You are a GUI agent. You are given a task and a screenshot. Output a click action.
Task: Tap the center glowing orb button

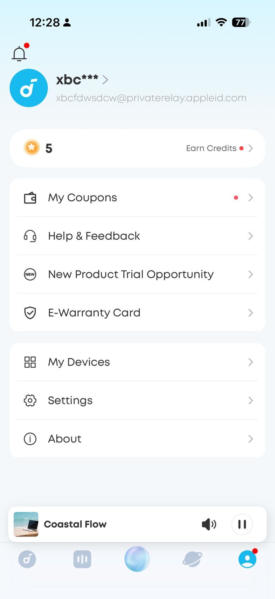coord(137,559)
